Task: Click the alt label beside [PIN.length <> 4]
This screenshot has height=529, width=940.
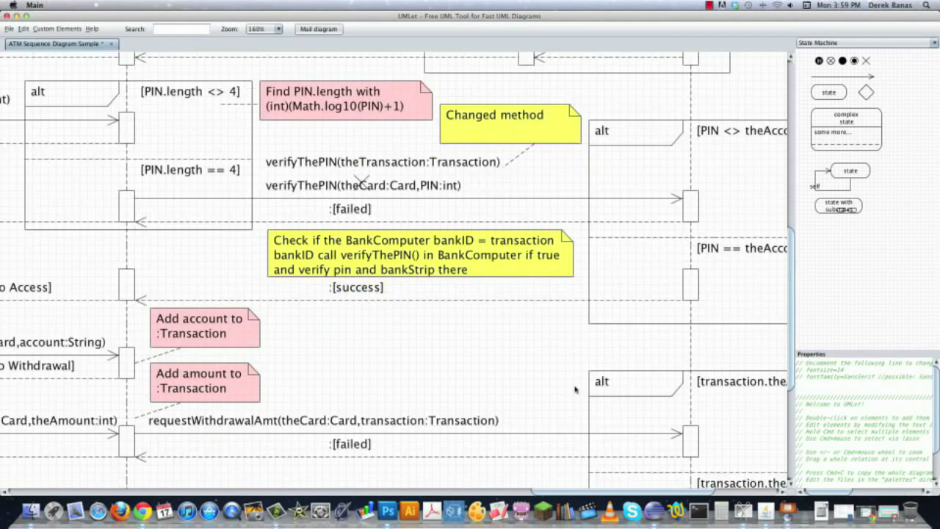Action: coord(38,92)
